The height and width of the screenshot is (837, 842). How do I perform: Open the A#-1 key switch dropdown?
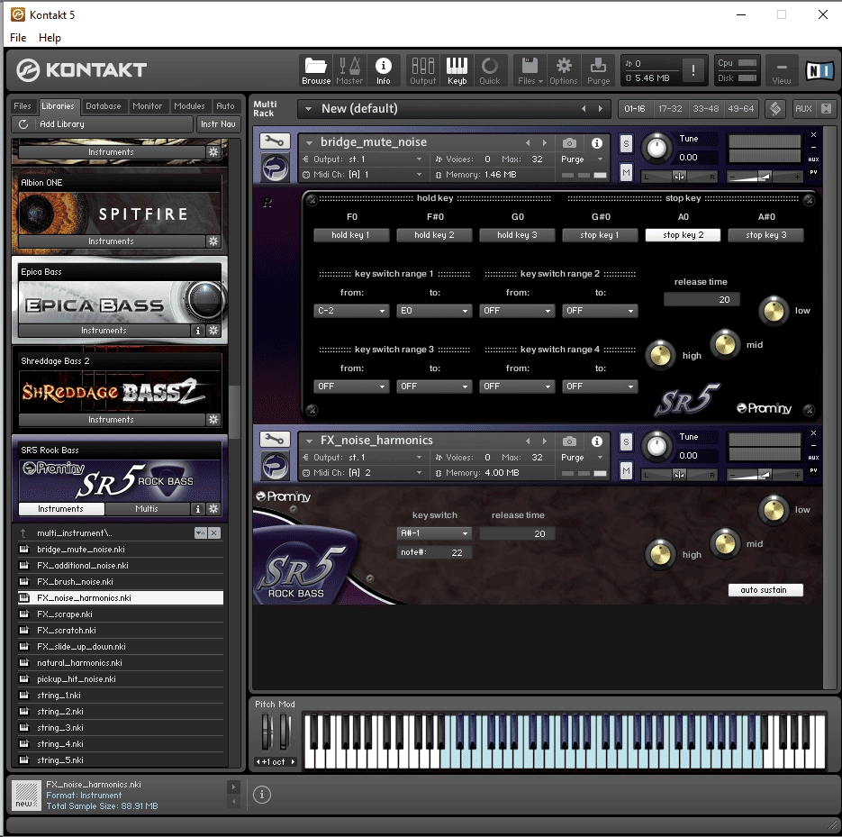(x=434, y=533)
